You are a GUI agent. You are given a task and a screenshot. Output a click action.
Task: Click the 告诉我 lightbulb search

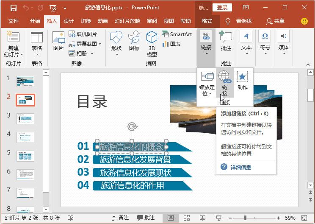point(238,21)
